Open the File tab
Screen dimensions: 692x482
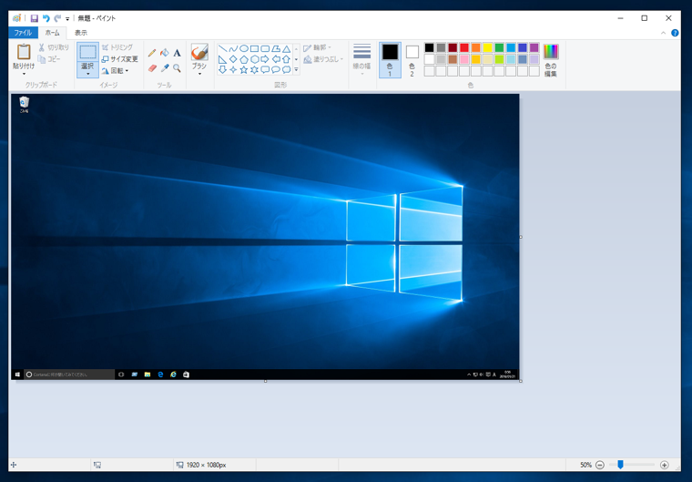point(23,33)
